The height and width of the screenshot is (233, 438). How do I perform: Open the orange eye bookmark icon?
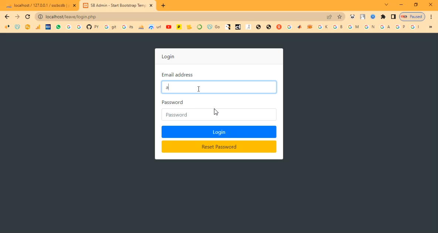[309, 27]
